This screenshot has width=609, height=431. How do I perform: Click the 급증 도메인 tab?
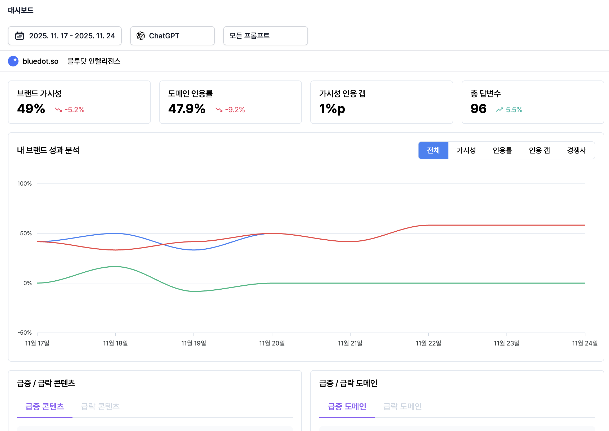click(347, 406)
